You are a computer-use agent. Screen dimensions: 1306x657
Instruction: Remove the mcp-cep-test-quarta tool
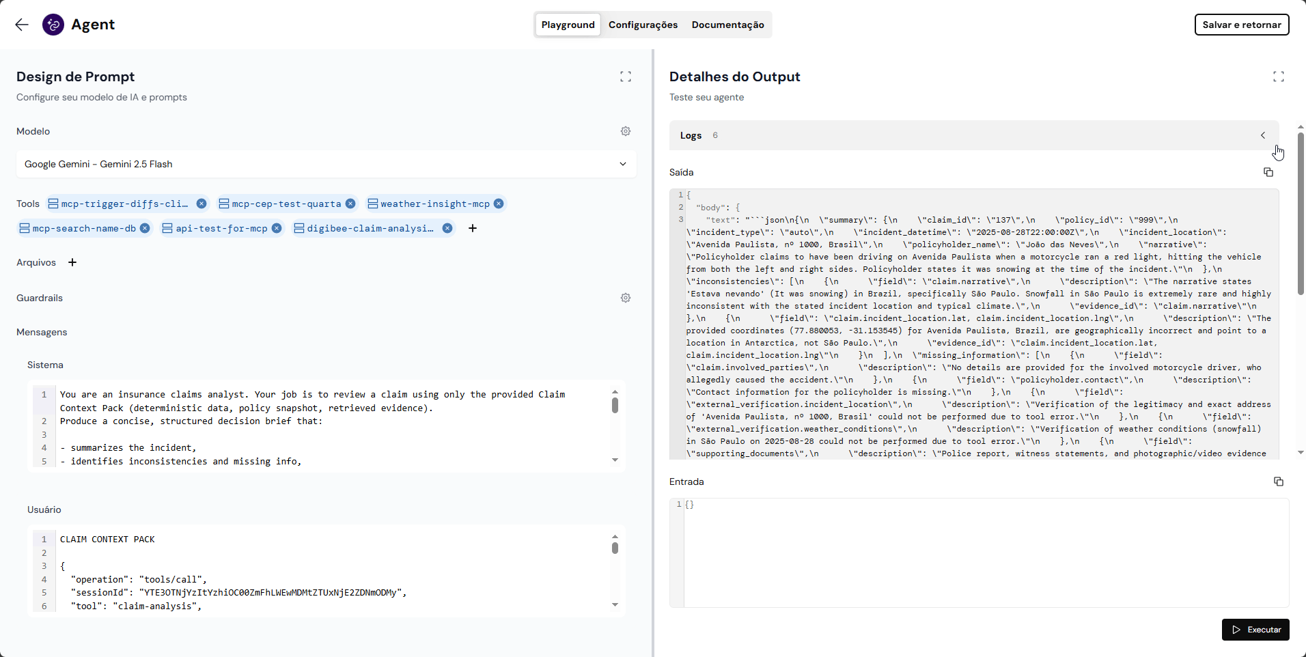(x=350, y=204)
